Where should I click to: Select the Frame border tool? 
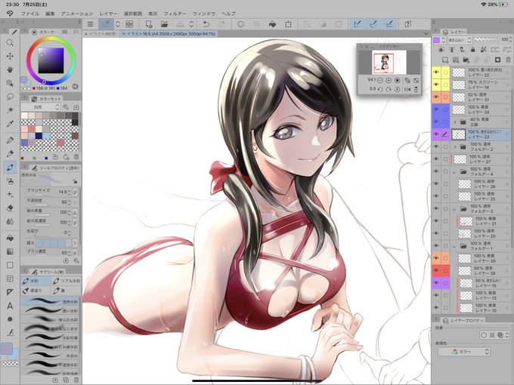point(10,279)
